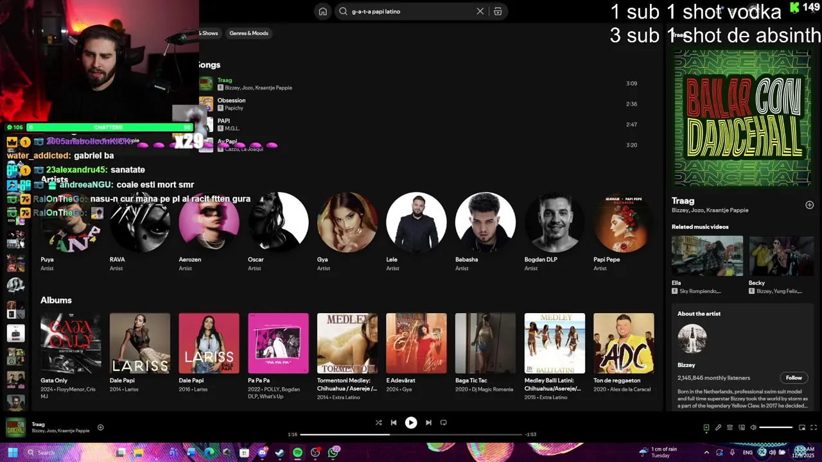Open WhatsApp from the Windows taskbar
This screenshot has height=462, width=822.
tap(333, 452)
